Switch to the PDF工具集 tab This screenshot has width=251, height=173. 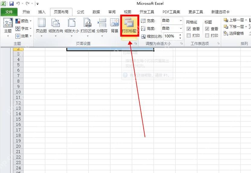(x=171, y=12)
